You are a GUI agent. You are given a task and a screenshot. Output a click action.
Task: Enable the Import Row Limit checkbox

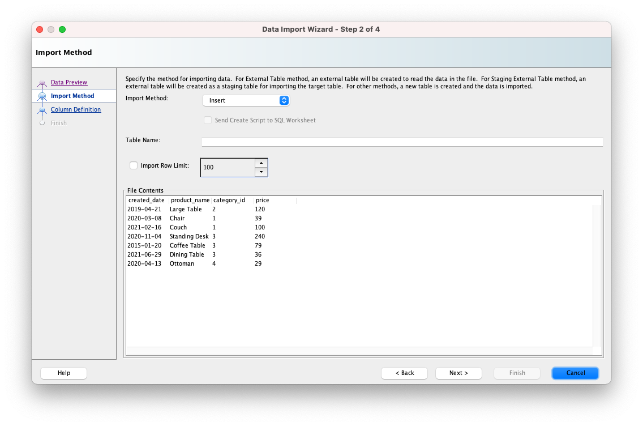[134, 166]
